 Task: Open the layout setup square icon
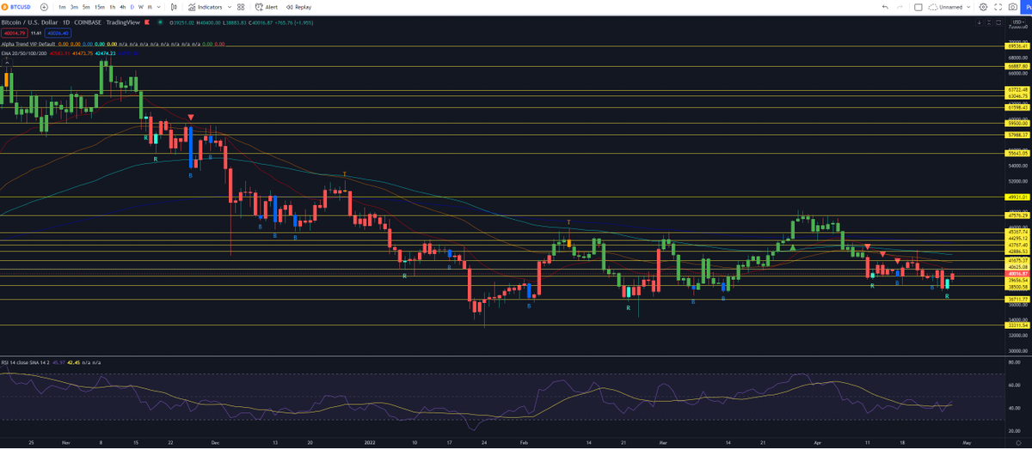pyautogui.click(x=918, y=7)
